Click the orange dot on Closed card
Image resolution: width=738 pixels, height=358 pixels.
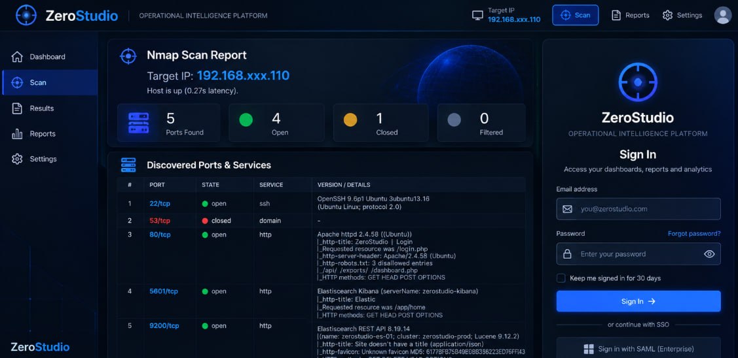pos(350,120)
